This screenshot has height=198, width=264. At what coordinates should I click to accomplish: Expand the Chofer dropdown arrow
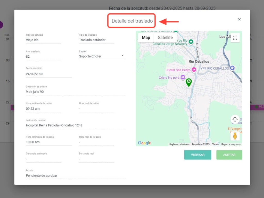pos(122,56)
